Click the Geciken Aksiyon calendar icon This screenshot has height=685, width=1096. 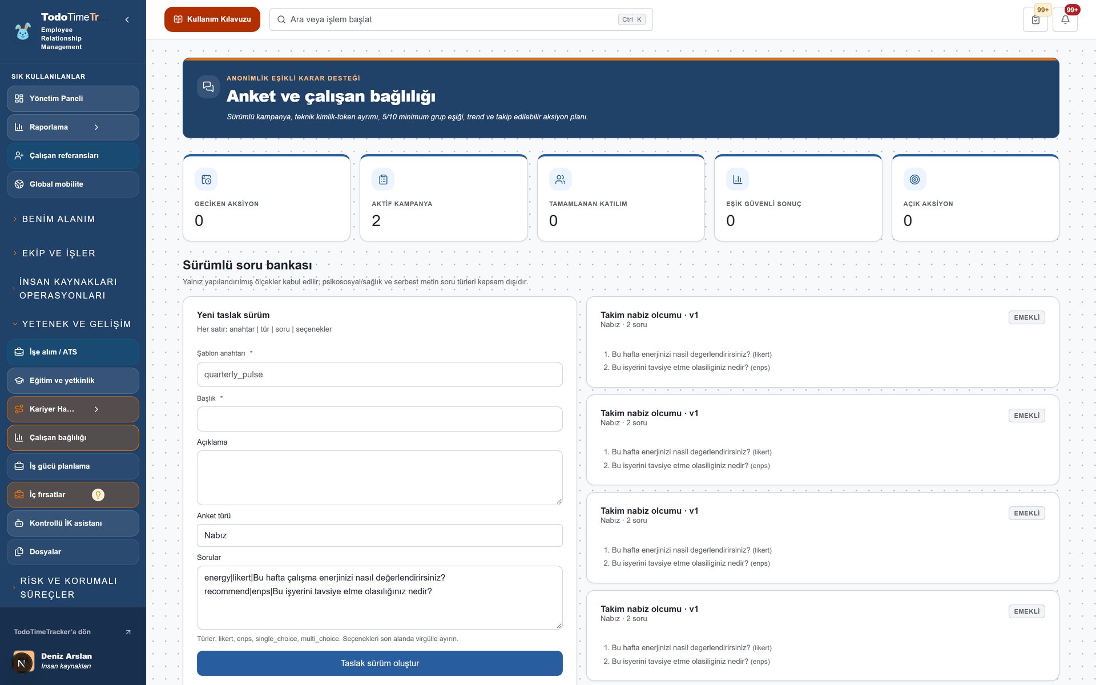[x=206, y=179]
